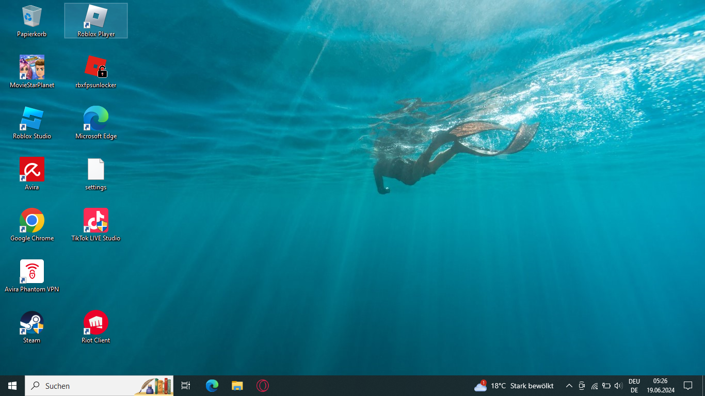Viewport: 705px width, 396px height.
Task: Select the Papierkorb recycle bin icon
Action: [x=31, y=21]
